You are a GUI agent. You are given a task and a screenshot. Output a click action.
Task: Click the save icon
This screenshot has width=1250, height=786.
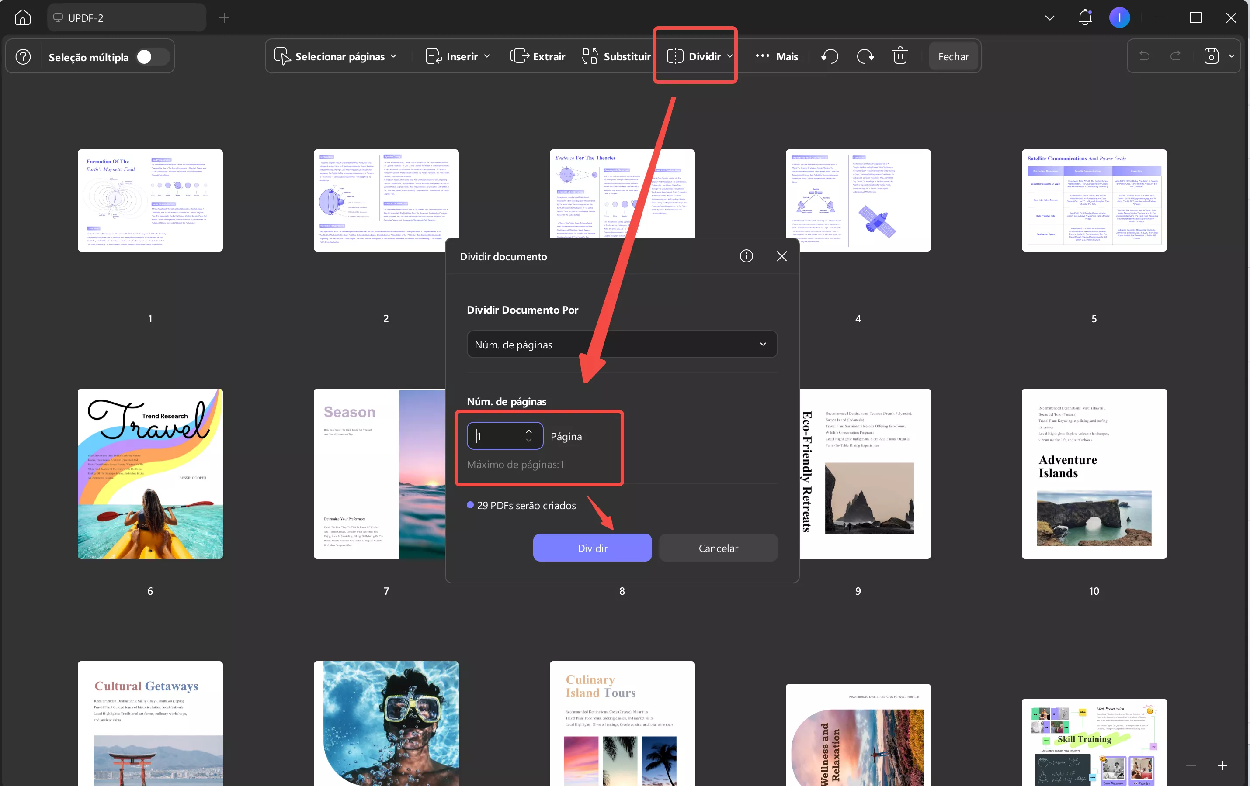(x=1211, y=56)
